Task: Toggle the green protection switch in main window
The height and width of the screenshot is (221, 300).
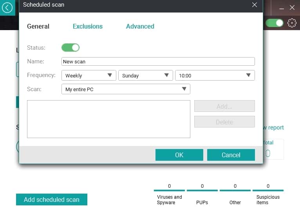Action: 275,23
